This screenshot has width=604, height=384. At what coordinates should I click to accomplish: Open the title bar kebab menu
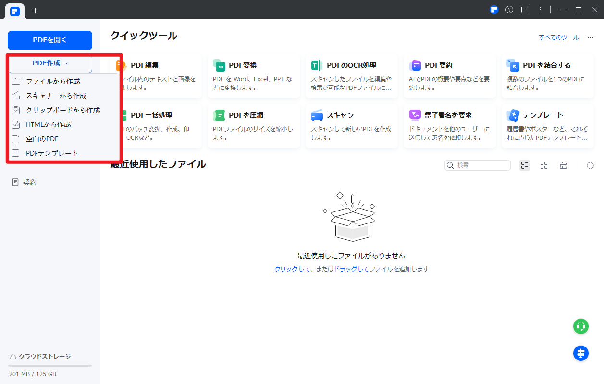point(540,10)
